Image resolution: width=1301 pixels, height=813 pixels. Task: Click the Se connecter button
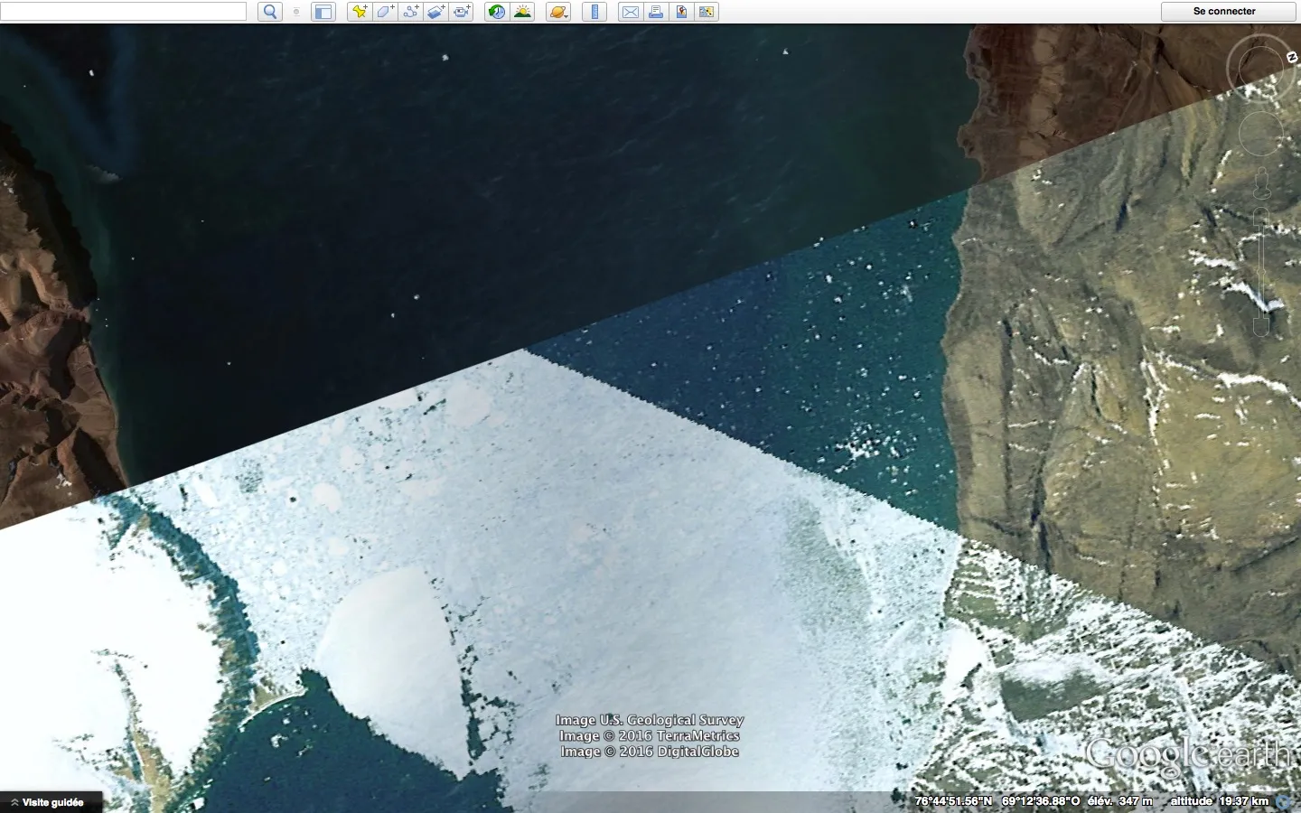point(1223,12)
